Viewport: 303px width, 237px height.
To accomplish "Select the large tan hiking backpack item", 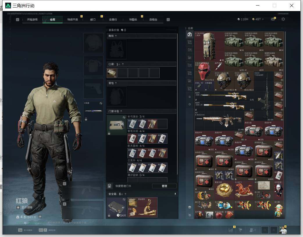I will [209, 47].
